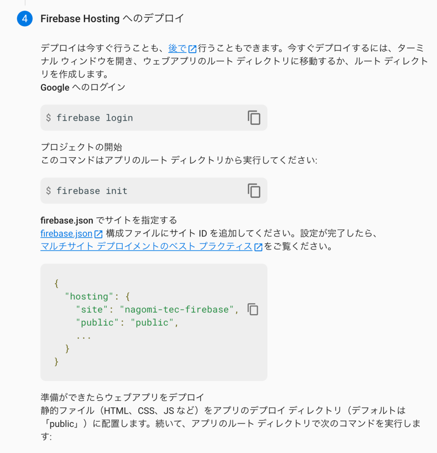Copy the firebase init command
The width and height of the screenshot is (437, 453).
(x=254, y=191)
